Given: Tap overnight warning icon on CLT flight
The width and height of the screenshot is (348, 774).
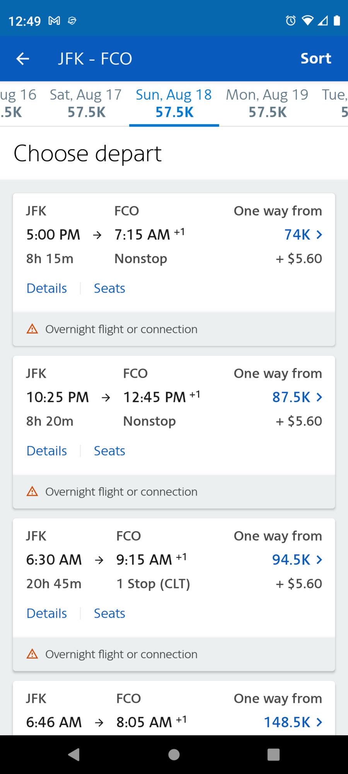Looking at the screenshot, I should tap(32, 654).
